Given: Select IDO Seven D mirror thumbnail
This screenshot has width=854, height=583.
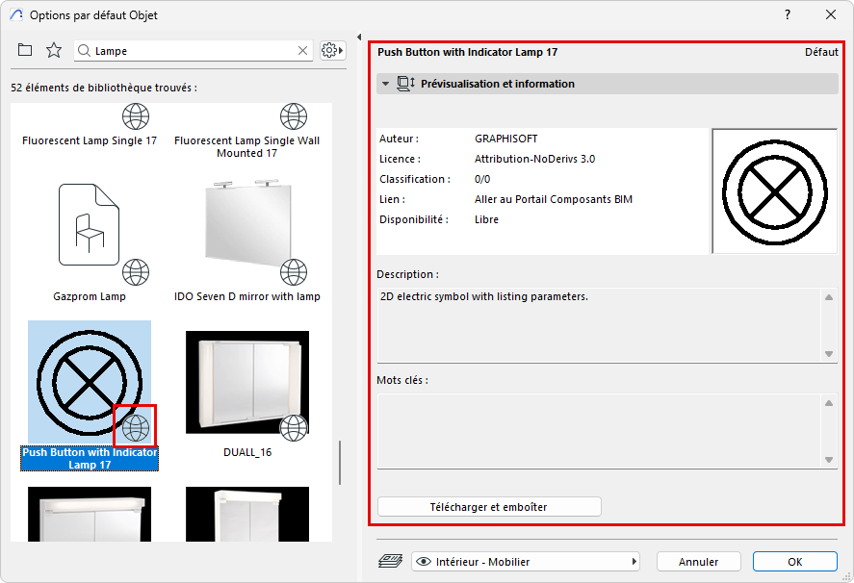Looking at the screenshot, I should tap(247, 223).
